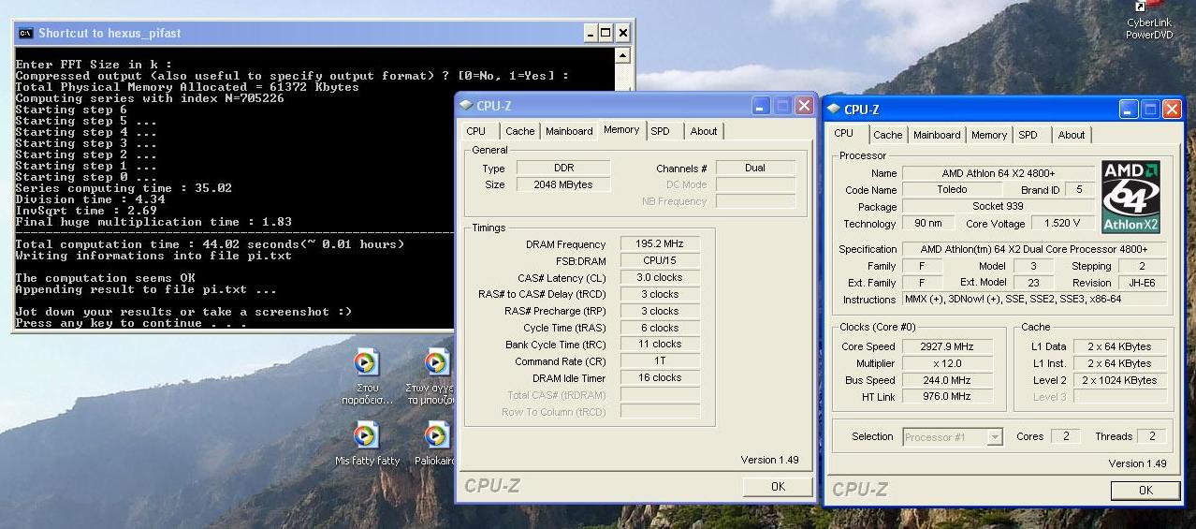Click the DRAM Idle Timer 16 clocks field
This screenshot has height=529, width=1196.
click(660, 378)
